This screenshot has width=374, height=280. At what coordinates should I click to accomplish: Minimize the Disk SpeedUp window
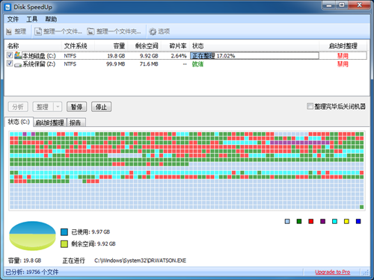pos(329,5)
